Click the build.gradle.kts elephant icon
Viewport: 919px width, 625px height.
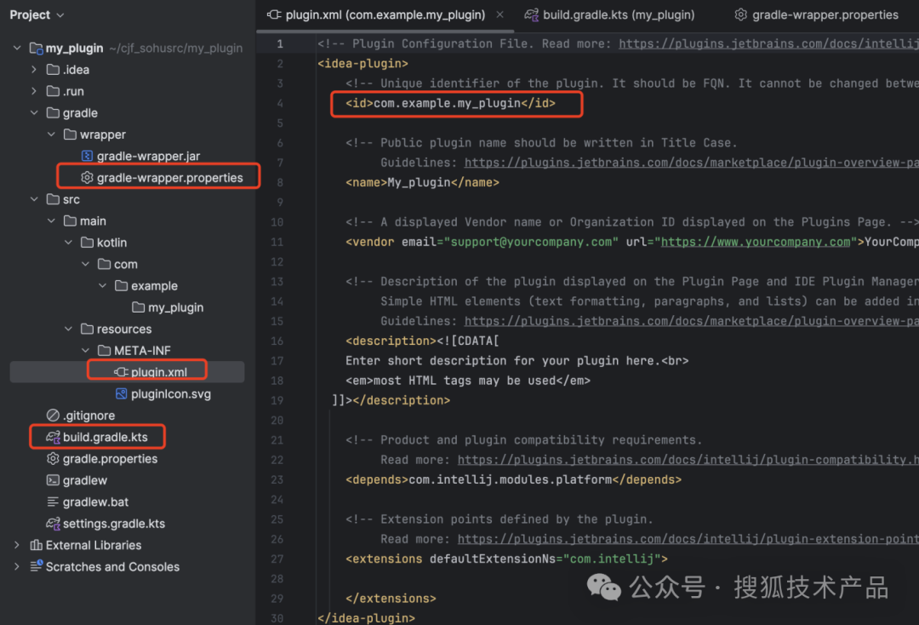coord(54,437)
